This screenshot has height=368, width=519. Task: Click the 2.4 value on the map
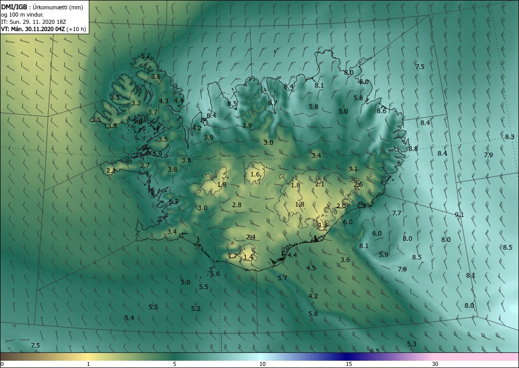click(251, 237)
